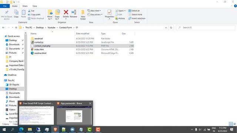237x133 pixels.
Task: Open the File menu tab
Action: [x=5, y=6]
